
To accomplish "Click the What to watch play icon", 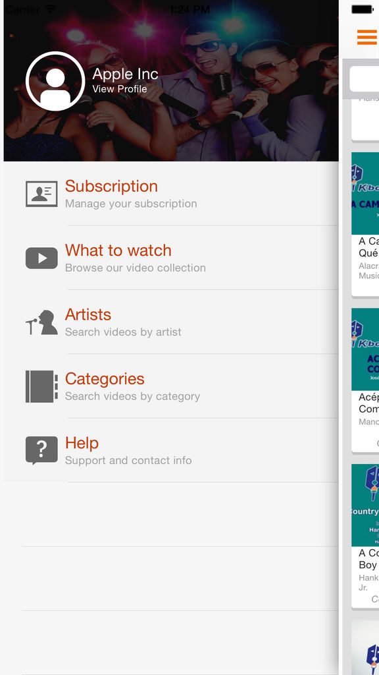I will (x=41, y=258).
